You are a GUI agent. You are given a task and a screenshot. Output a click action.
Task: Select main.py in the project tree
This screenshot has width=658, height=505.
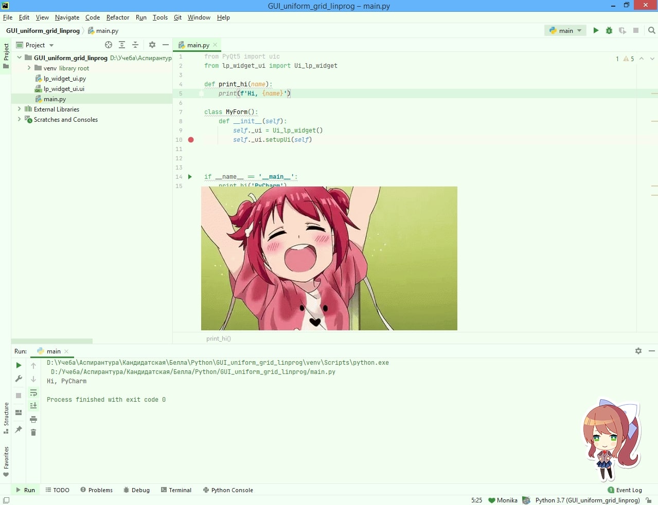(55, 99)
